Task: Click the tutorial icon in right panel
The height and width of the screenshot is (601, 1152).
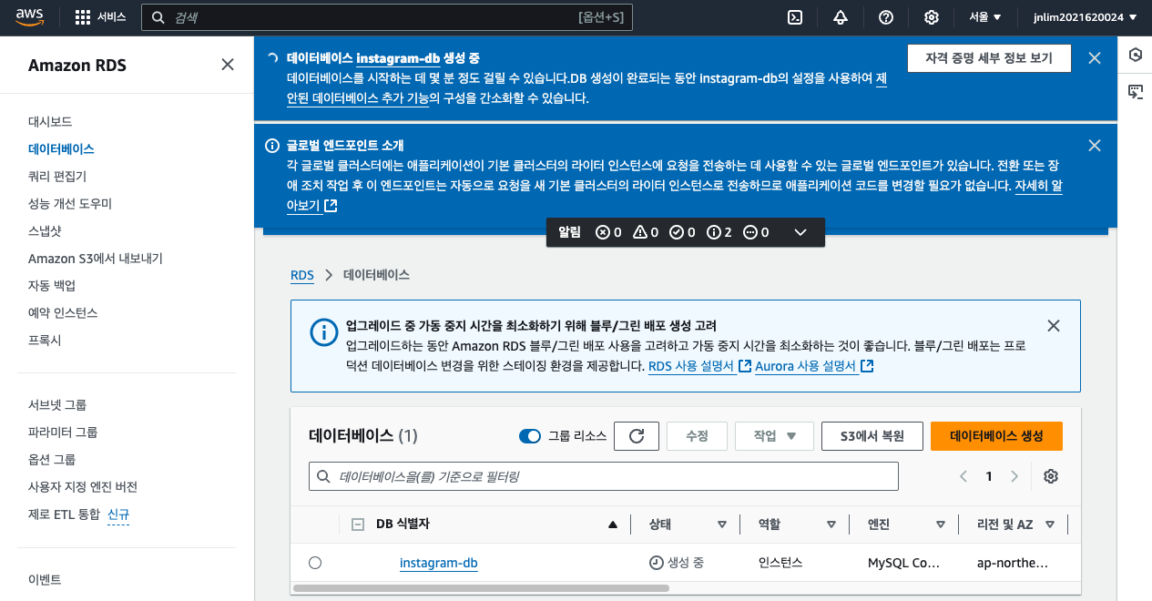Action: [x=1135, y=91]
